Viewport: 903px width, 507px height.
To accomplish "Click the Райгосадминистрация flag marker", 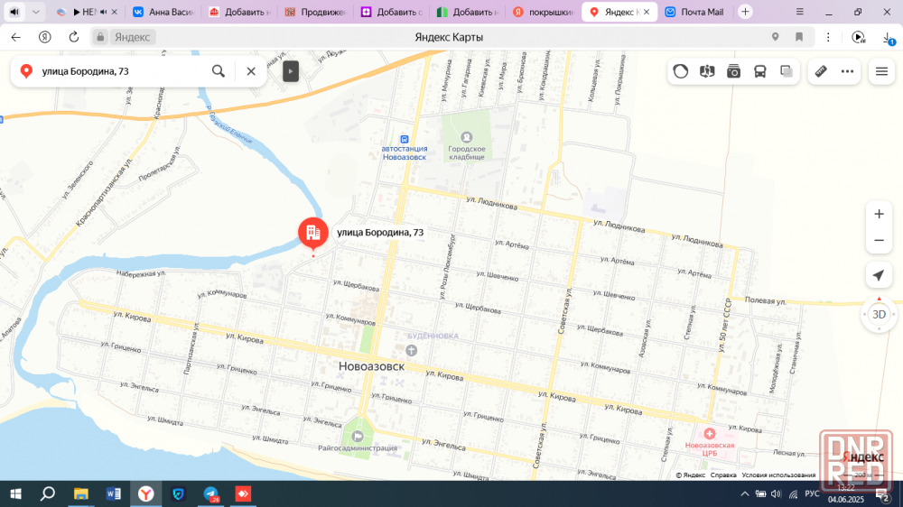I will click(x=358, y=437).
